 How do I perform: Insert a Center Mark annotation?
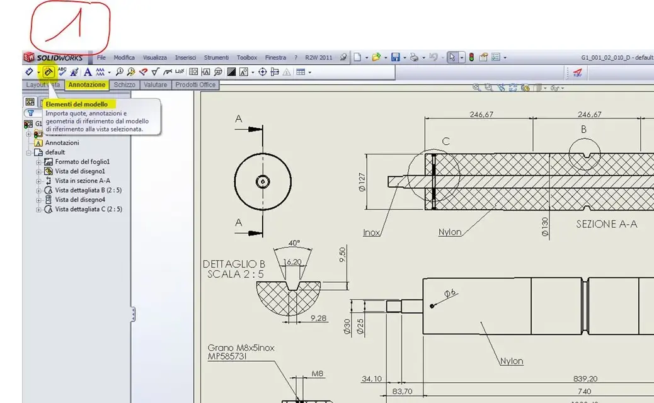[262, 72]
